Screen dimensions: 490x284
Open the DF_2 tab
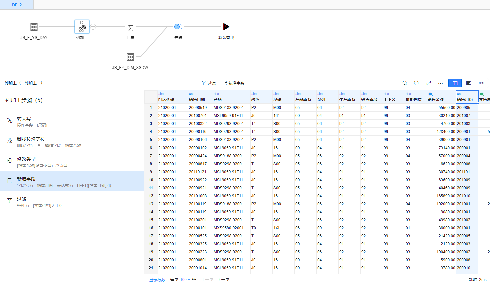pos(17,5)
